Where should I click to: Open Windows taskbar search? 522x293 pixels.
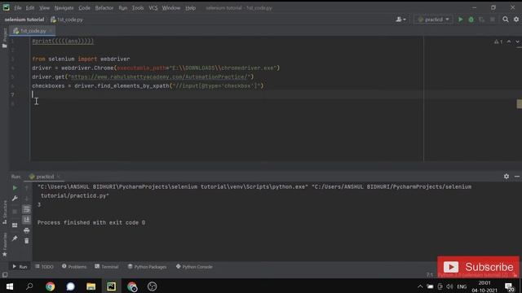point(29,286)
